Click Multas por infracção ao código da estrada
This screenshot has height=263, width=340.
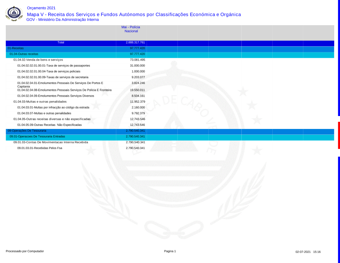pyautogui.click(x=53, y=107)
